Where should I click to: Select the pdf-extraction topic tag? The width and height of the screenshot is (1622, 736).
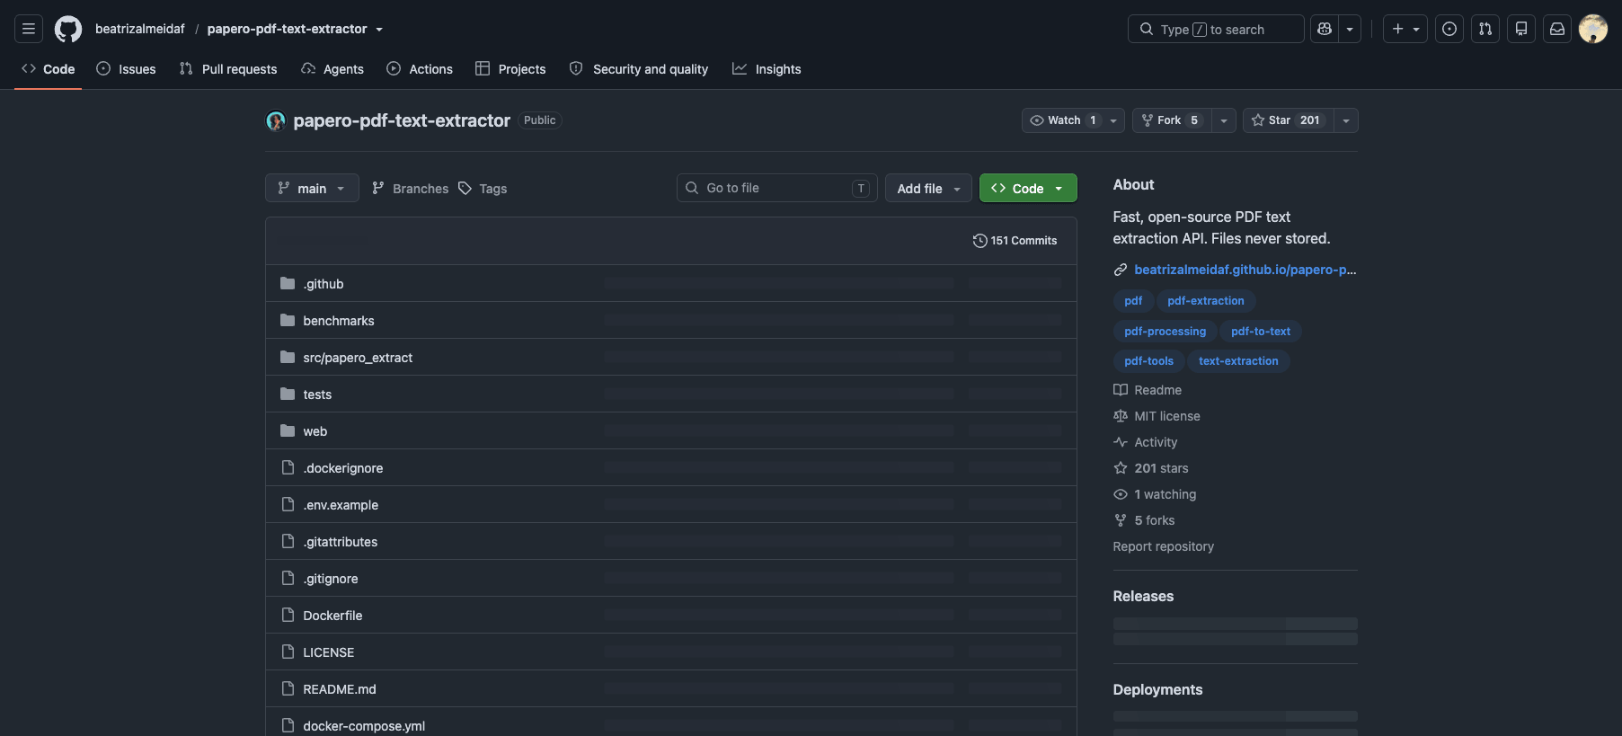coord(1206,301)
